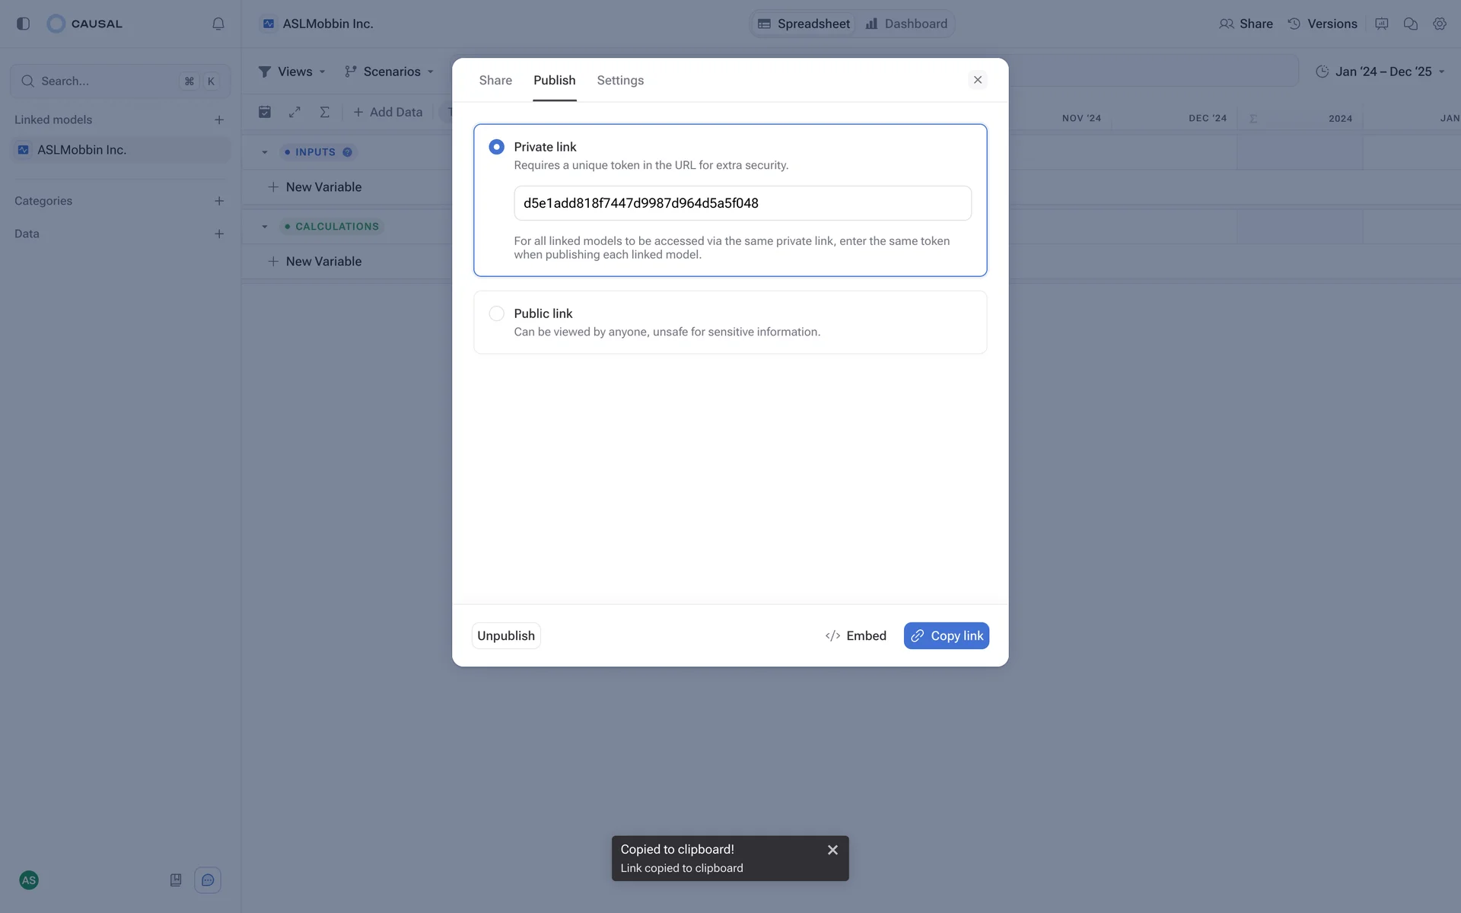Open the Jan '24 – Dec '25 date range dropdown
1461x913 pixels.
[1380, 72]
